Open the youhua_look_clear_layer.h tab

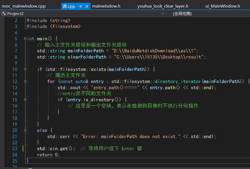tap(162, 6)
